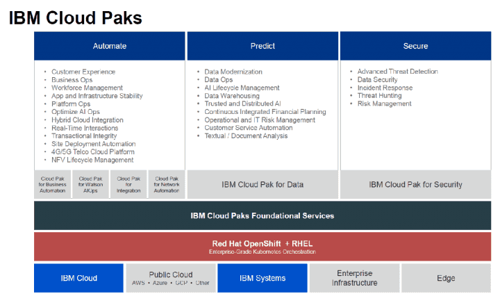The image size is (500, 294).
Task: Click the Automate header box
Action: pyautogui.click(x=110, y=46)
